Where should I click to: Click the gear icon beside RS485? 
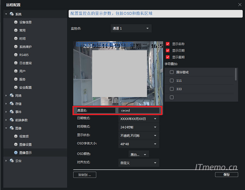[x=16, y=55]
